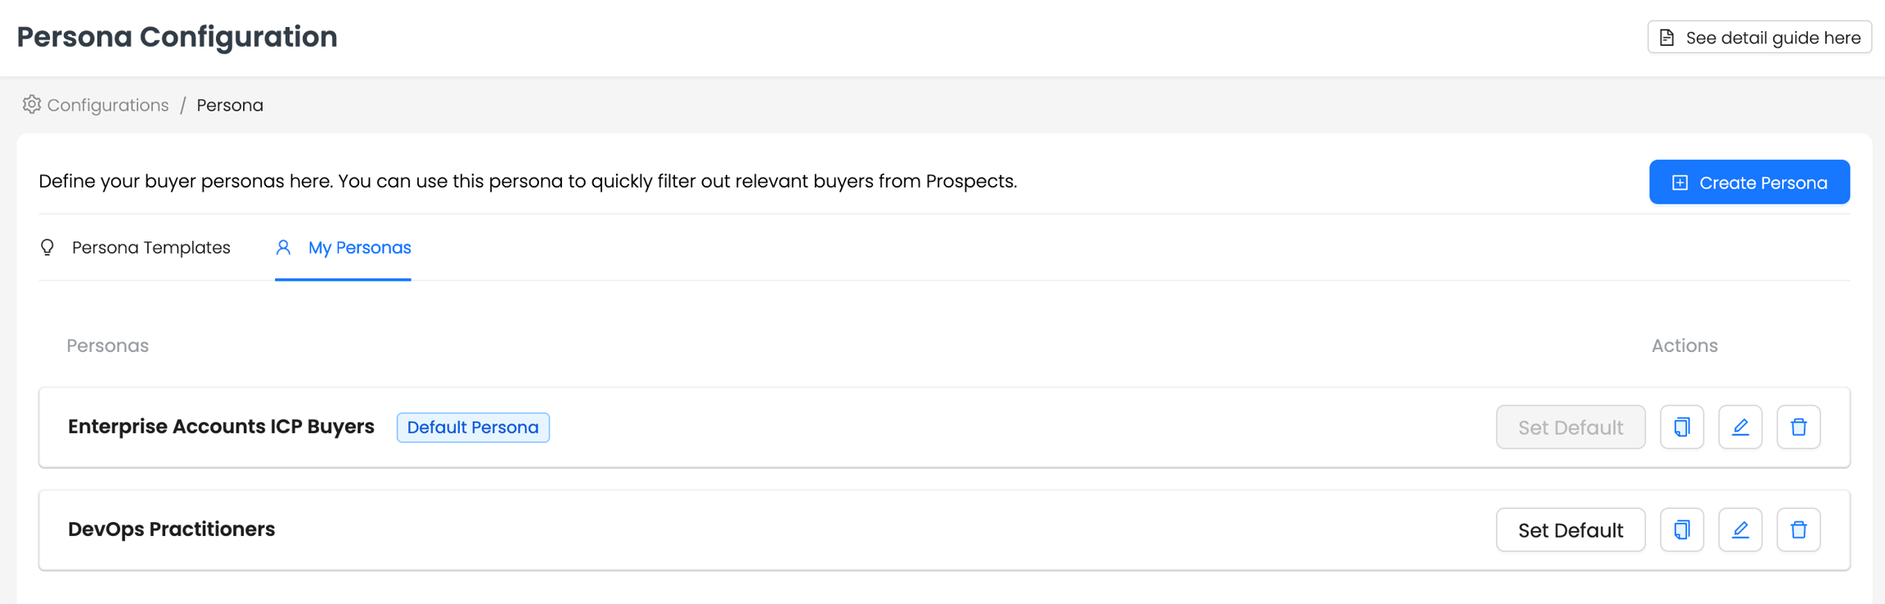Click the plus icon on Create Persona

click(1680, 183)
